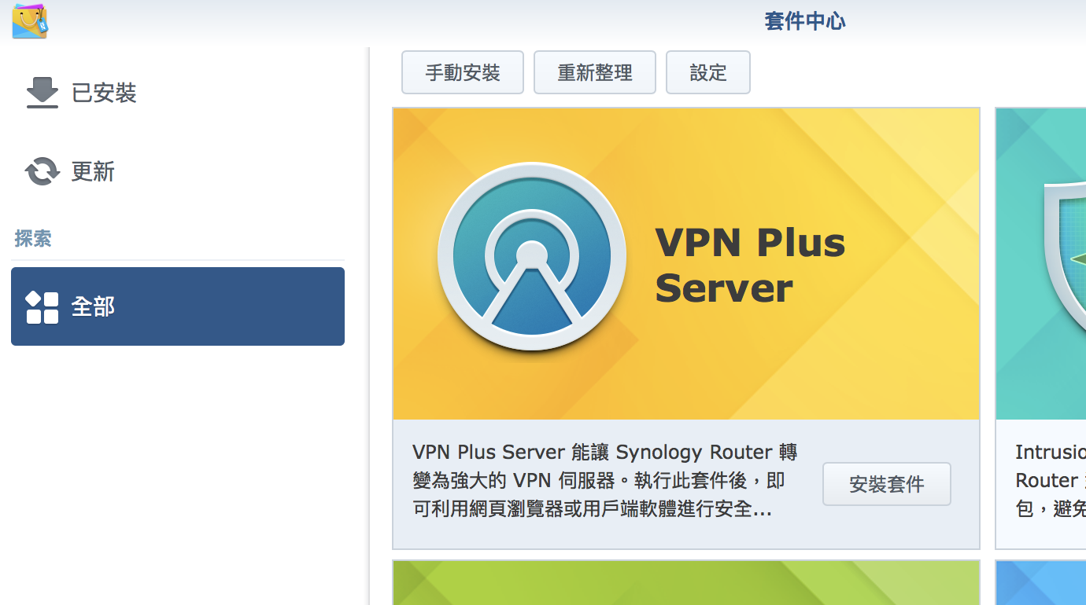Click the "VPN Plus Server" banner title text
1086x605 pixels.
pos(749,265)
